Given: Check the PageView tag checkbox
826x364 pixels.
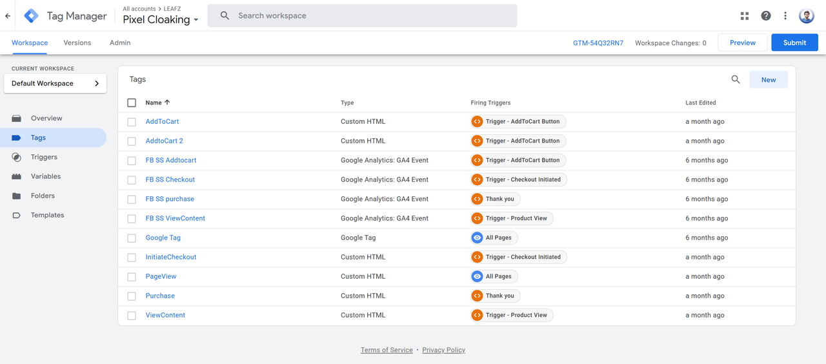Looking at the screenshot, I should pyautogui.click(x=132, y=277).
